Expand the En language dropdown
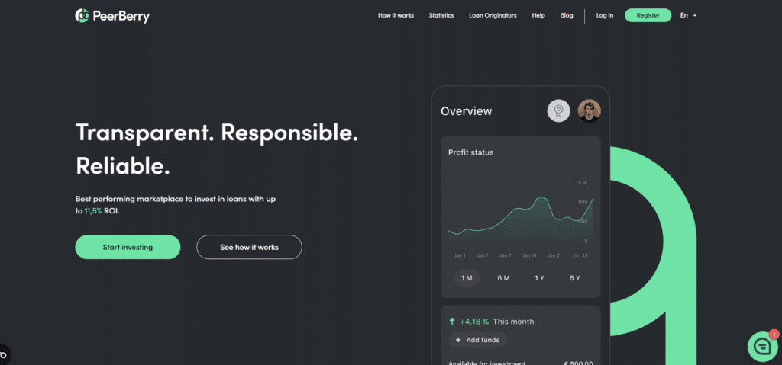This screenshot has width=782, height=365. (688, 15)
